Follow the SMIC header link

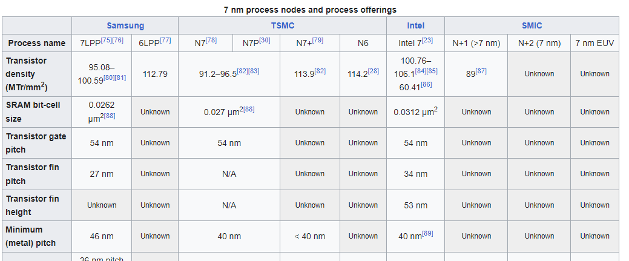point(532,25)
